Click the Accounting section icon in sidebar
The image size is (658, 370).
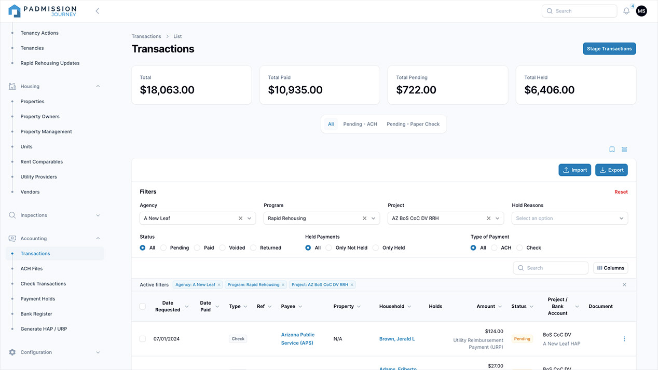[12, 239]
